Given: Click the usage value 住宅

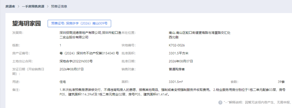Looking at the screenshot, I should click(62, 82).
